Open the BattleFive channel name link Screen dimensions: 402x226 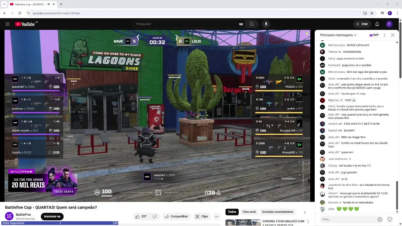[23, 214]
